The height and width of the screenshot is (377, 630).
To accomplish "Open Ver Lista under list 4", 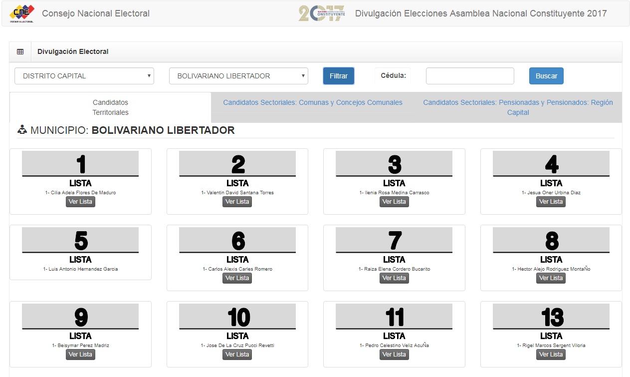I will tap(551, 202).
